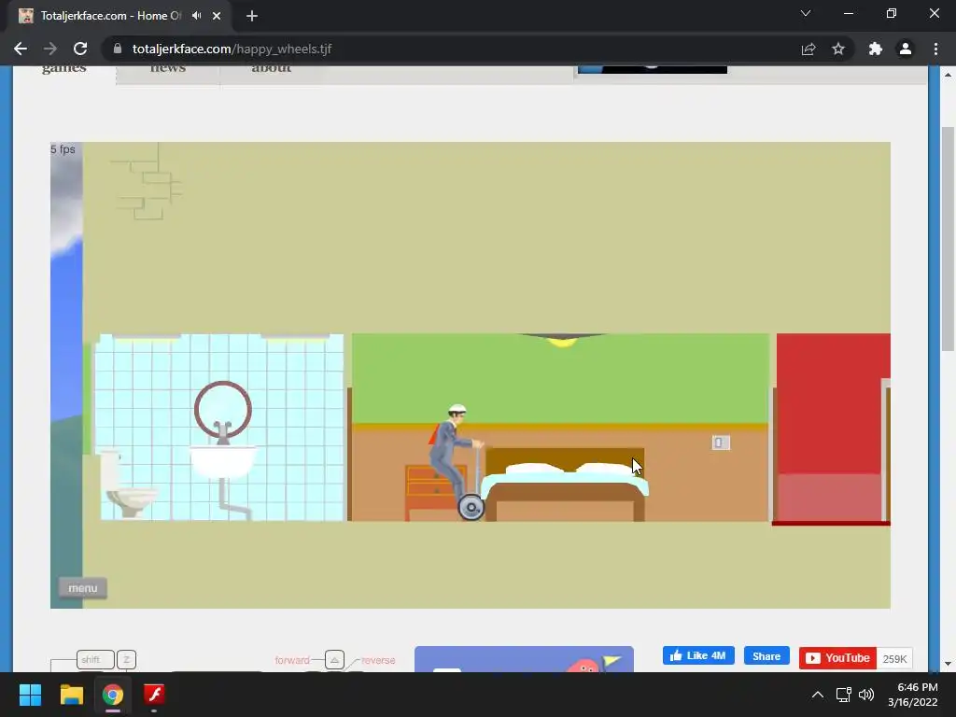
Task: Click the scrollbar up arrow
Action: coord(948,75)
